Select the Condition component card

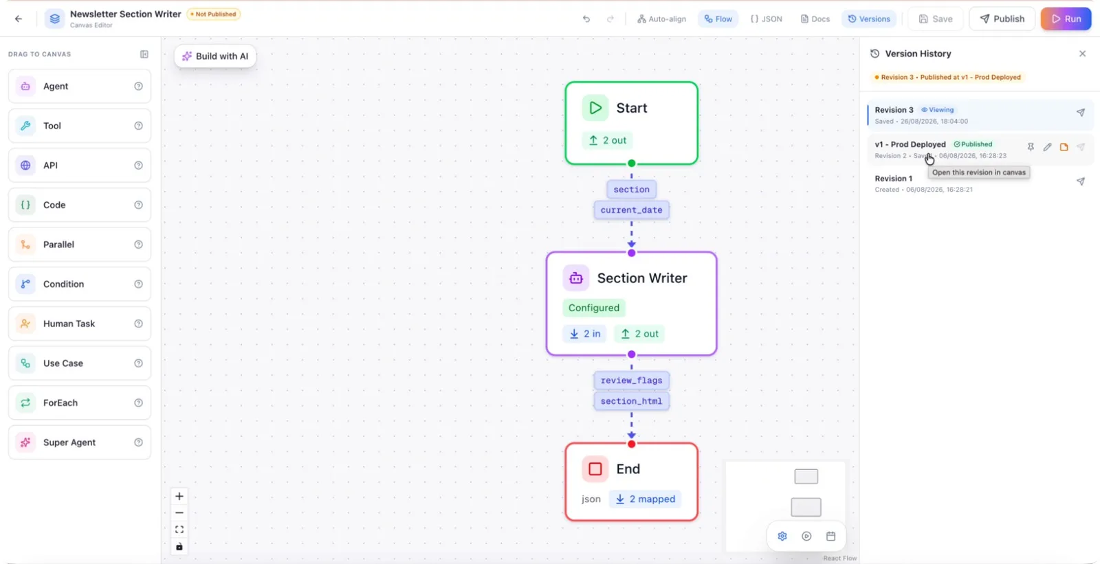(80, 284)
